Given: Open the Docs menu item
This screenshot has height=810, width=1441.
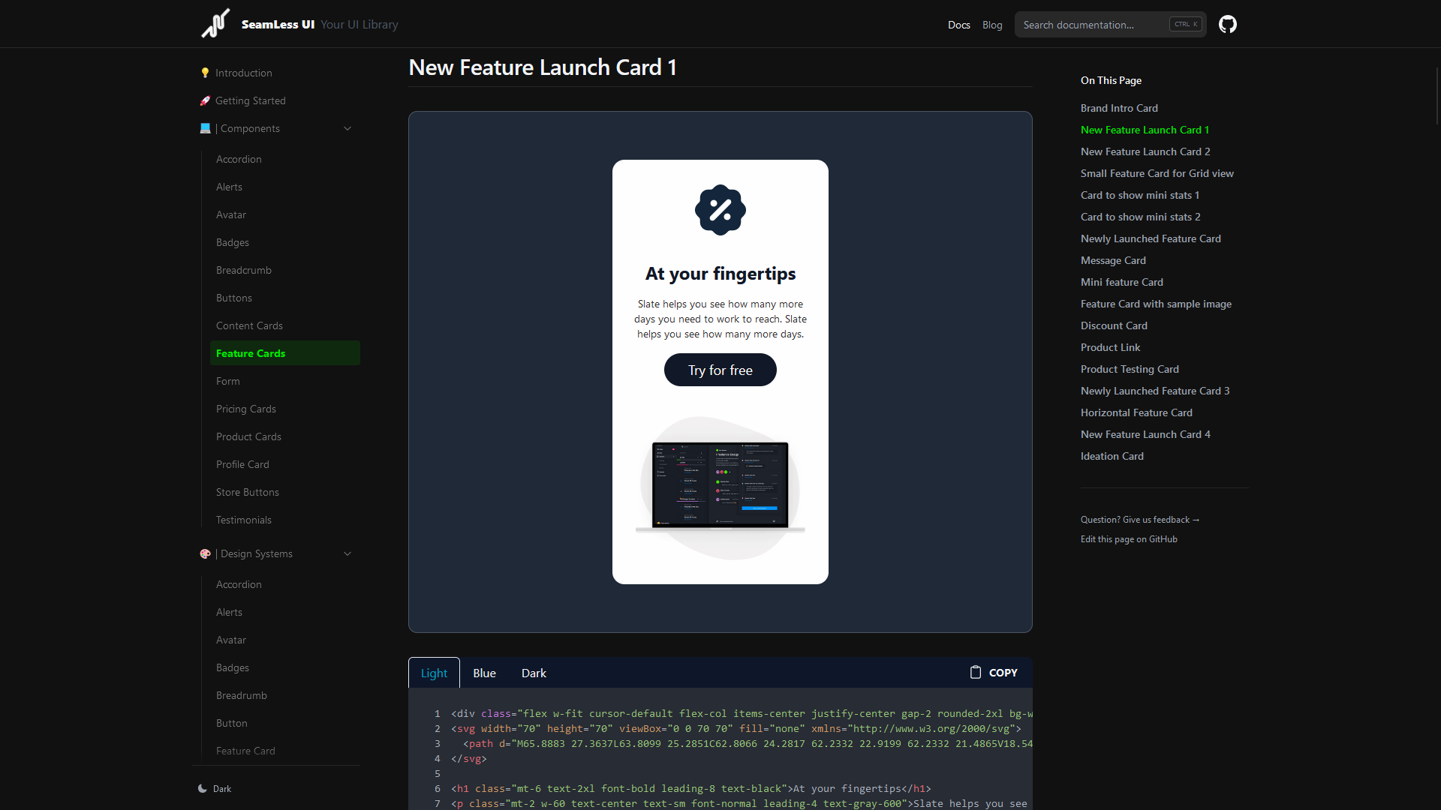Looking at the screenshot, I should point(959,25).
